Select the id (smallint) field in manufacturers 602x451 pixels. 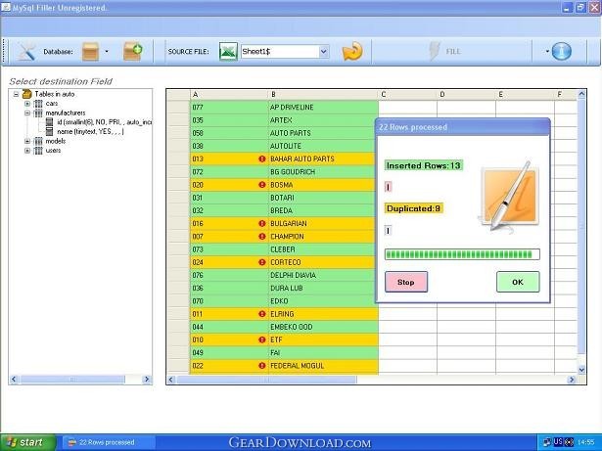pos(98,122)
